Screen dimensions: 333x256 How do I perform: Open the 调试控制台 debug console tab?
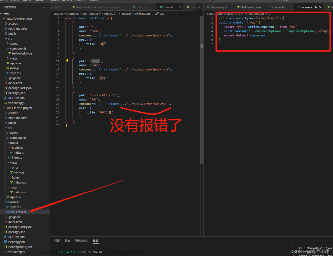(x=81, y=241)
